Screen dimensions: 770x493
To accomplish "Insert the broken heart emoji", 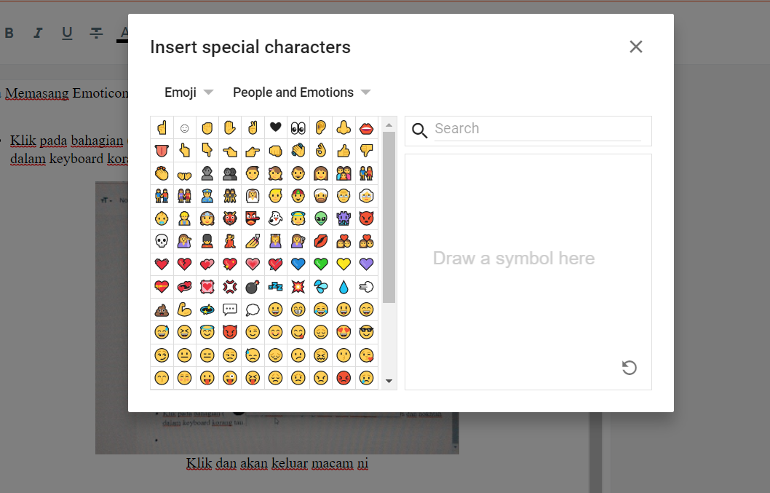I will [185, 264].
